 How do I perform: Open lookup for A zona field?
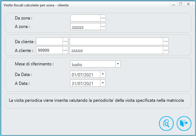103,26
